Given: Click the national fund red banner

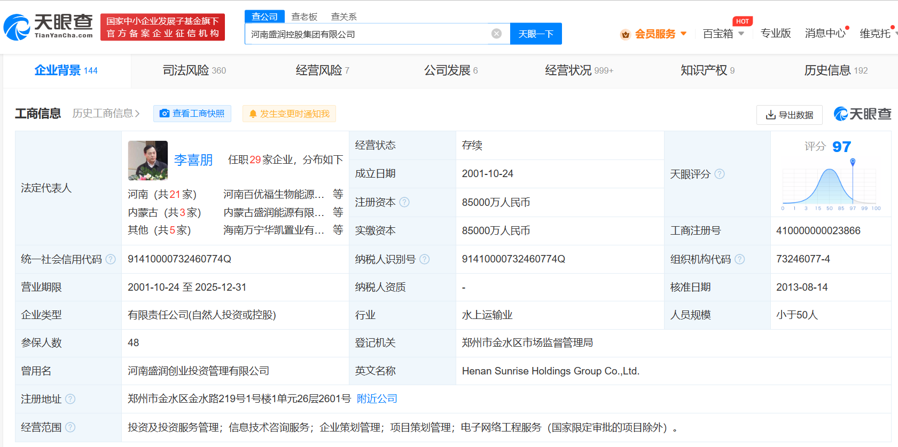Looking at the screenshot, I should [162, 27].
